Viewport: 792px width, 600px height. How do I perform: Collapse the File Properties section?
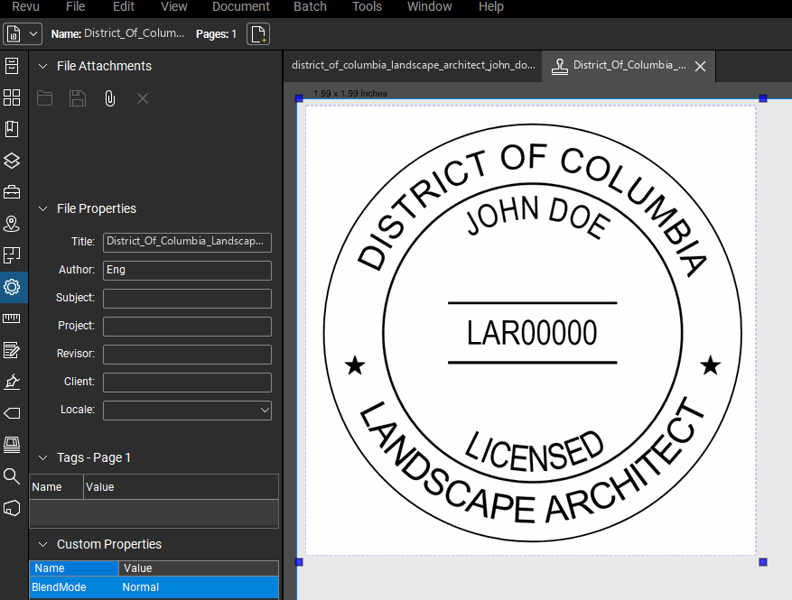click(x=43, y=209)
